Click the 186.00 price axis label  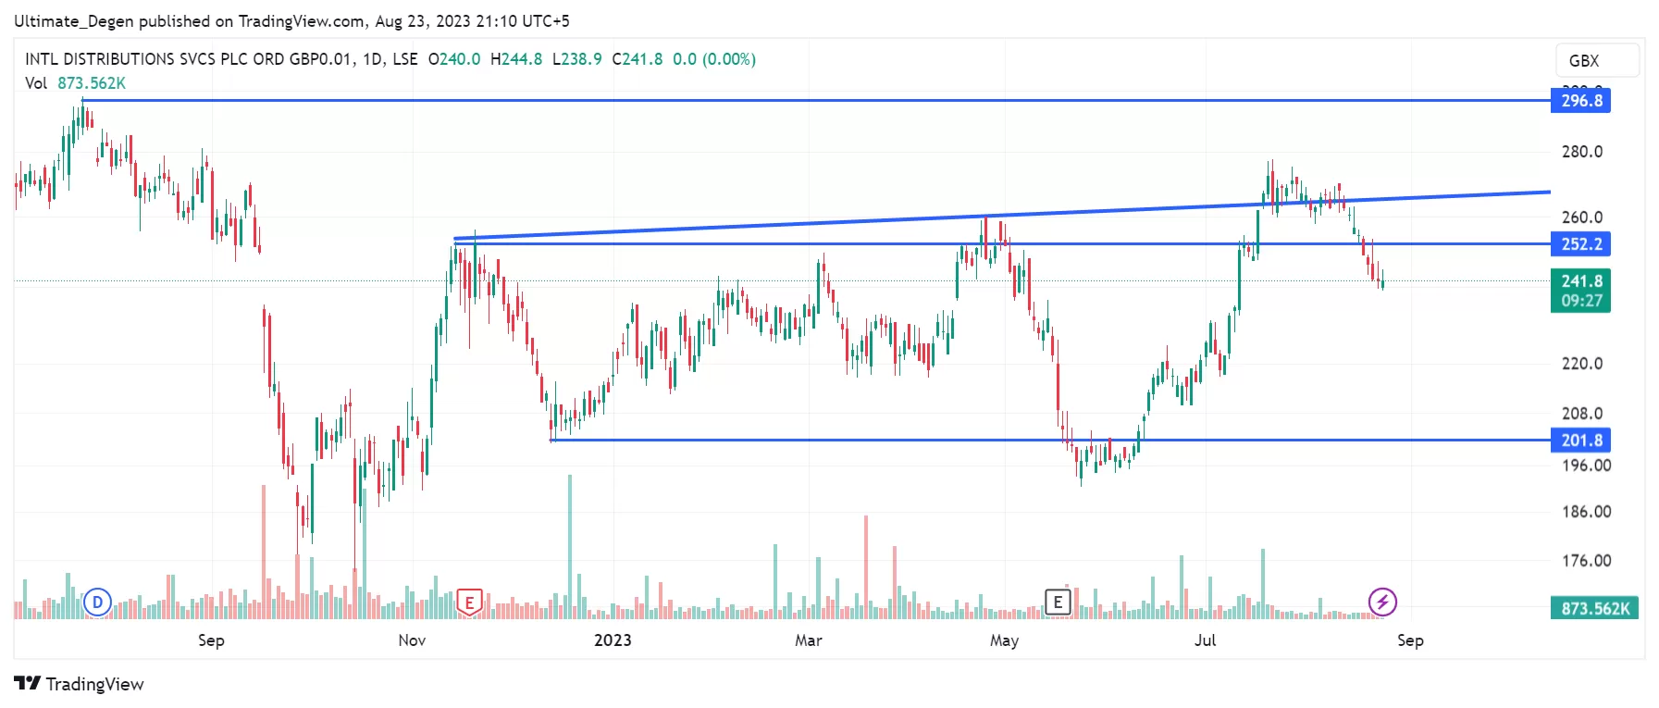pyautogui.click(x=1586, y=512)
